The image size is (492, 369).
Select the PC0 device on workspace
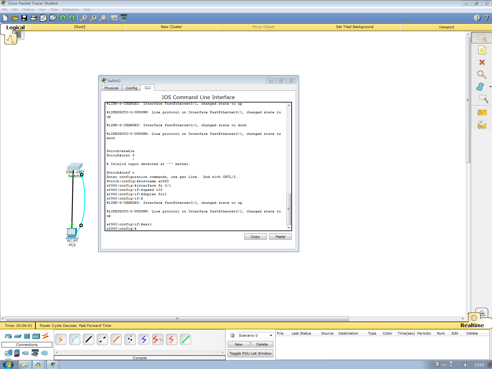coord(72,234)
